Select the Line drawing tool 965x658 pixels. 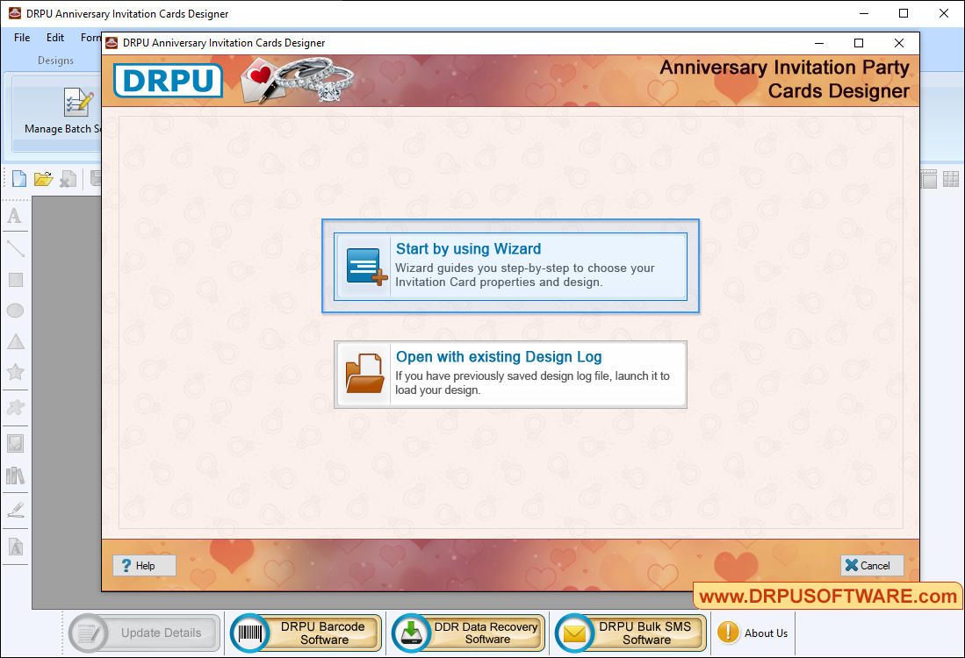coord(15,248)
